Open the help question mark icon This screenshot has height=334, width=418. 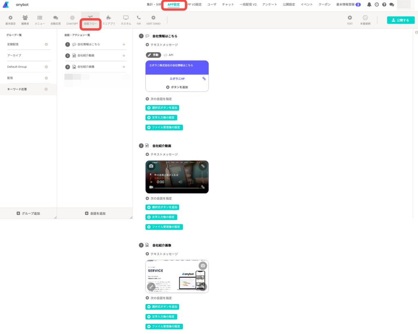(384, 4)
